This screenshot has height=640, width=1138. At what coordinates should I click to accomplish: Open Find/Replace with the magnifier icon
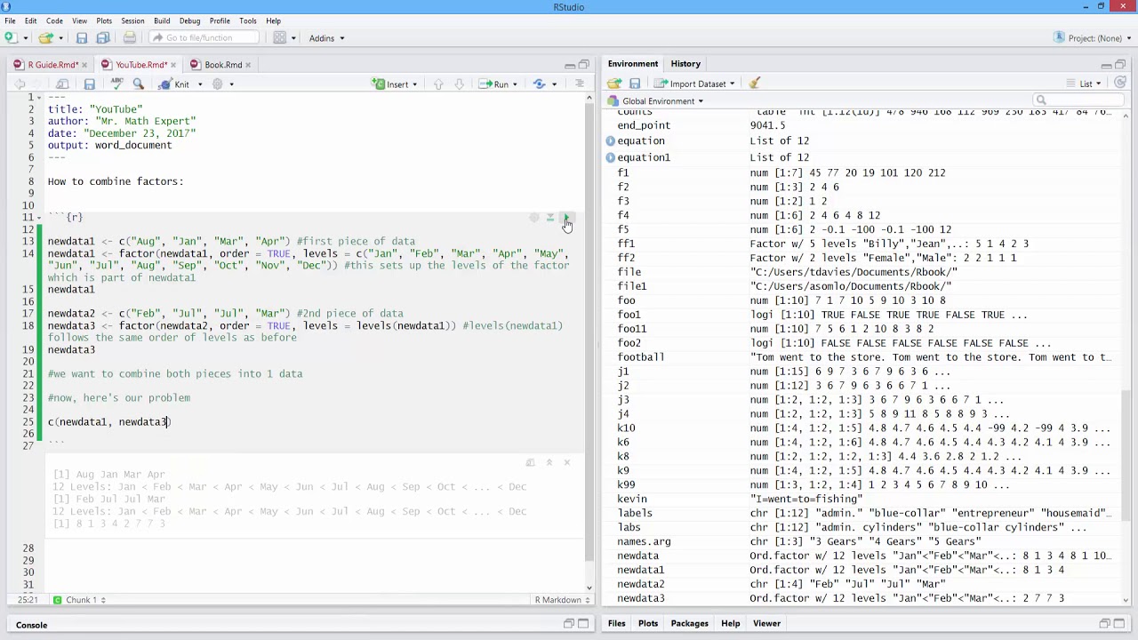pos(138,84)
